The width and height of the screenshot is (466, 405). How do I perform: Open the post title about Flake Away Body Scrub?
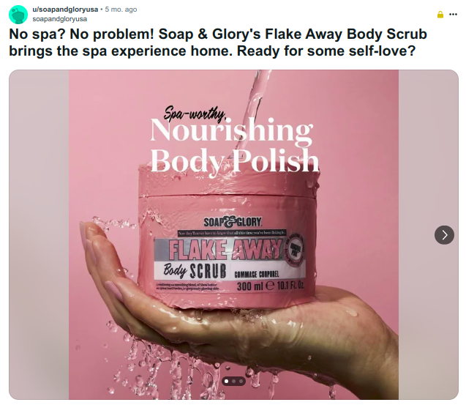point(218,42)
